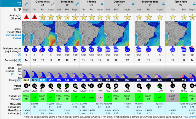Click the 6:16AM low tide time

point(173,110)
